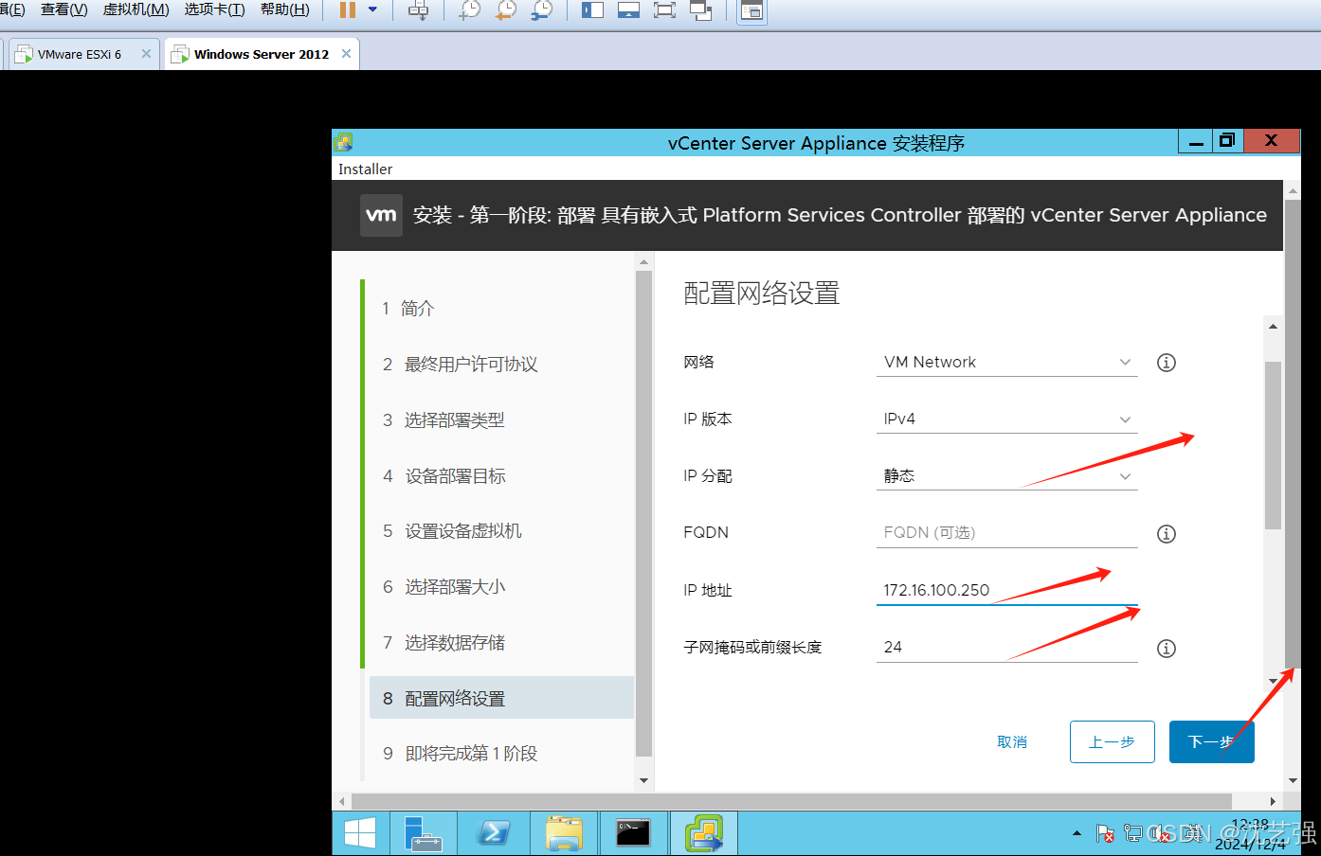Show info for the 网络 setting
Viewport: 1321px width, 856px height.
pyautogui.click(x=1167, y=363)
